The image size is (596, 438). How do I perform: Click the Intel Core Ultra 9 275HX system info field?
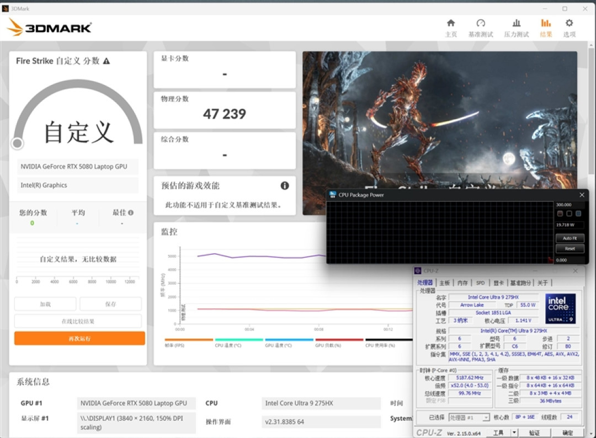tap(321, 403)
